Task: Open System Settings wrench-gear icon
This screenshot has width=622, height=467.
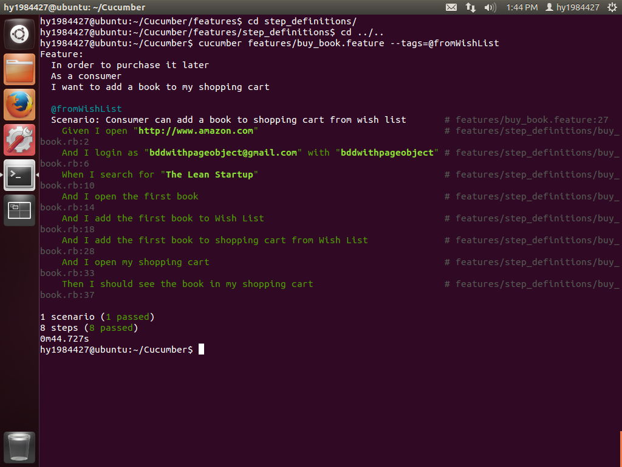Action: [19, 140]
